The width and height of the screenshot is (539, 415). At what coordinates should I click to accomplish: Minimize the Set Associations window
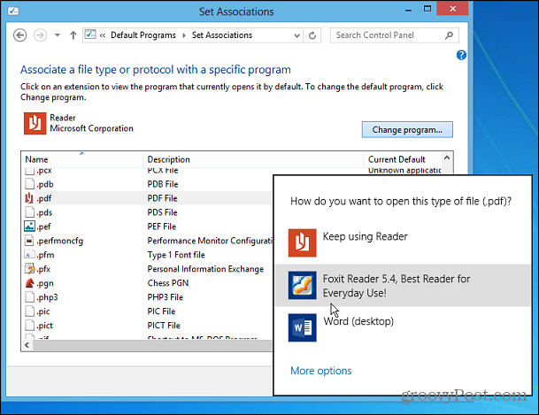point(408,9)
